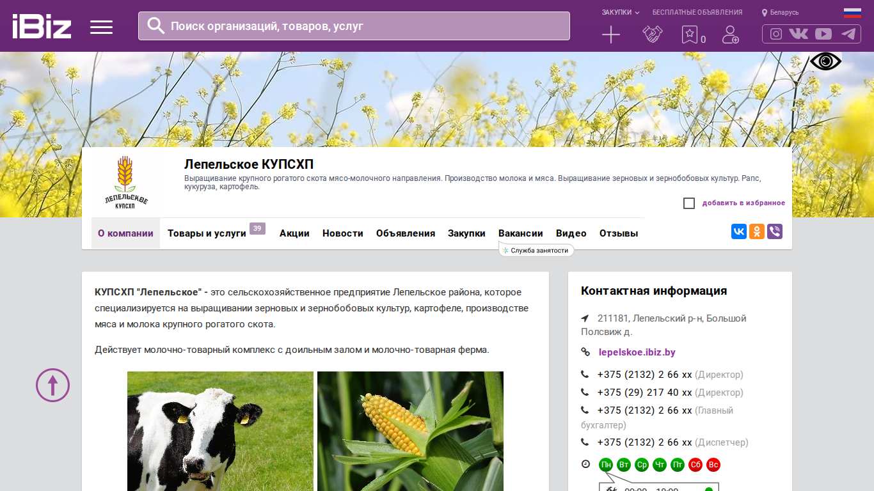This screenshot has width=874, height=491.
Task: Go to the Новости tab
Action: (343, 233)
